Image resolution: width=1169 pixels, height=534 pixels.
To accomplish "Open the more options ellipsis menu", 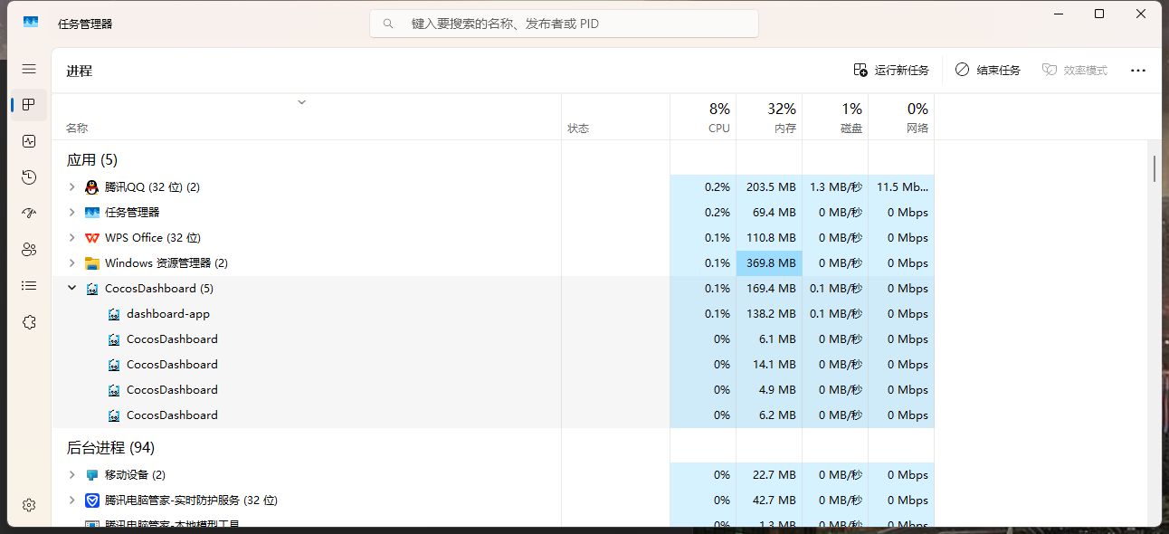I will click(1138, 71).
